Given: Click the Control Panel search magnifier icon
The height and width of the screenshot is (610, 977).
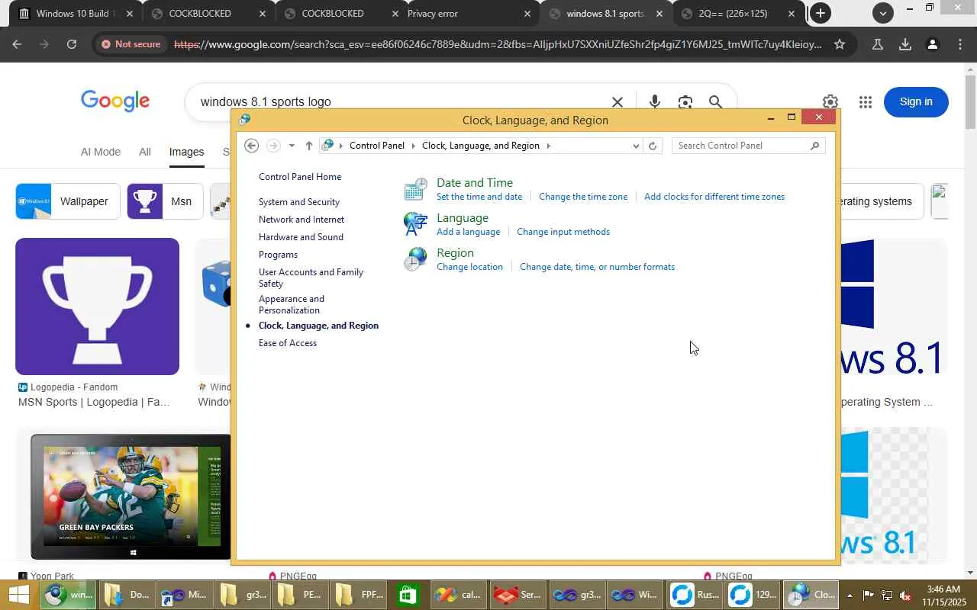Looking at the screenshot, I should click(x=815, y=146).
